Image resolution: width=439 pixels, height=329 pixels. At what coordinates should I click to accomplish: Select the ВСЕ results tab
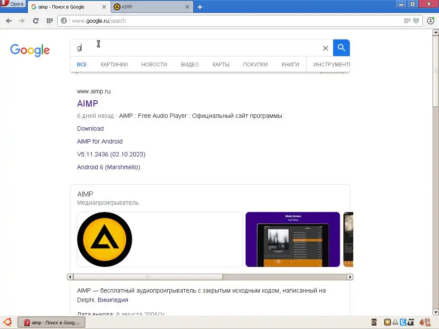[82, 64]
